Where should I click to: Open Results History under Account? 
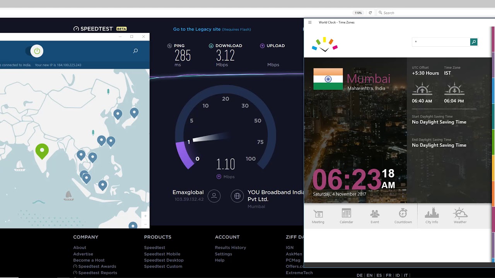pyautogui.click(x=230, y=247)
